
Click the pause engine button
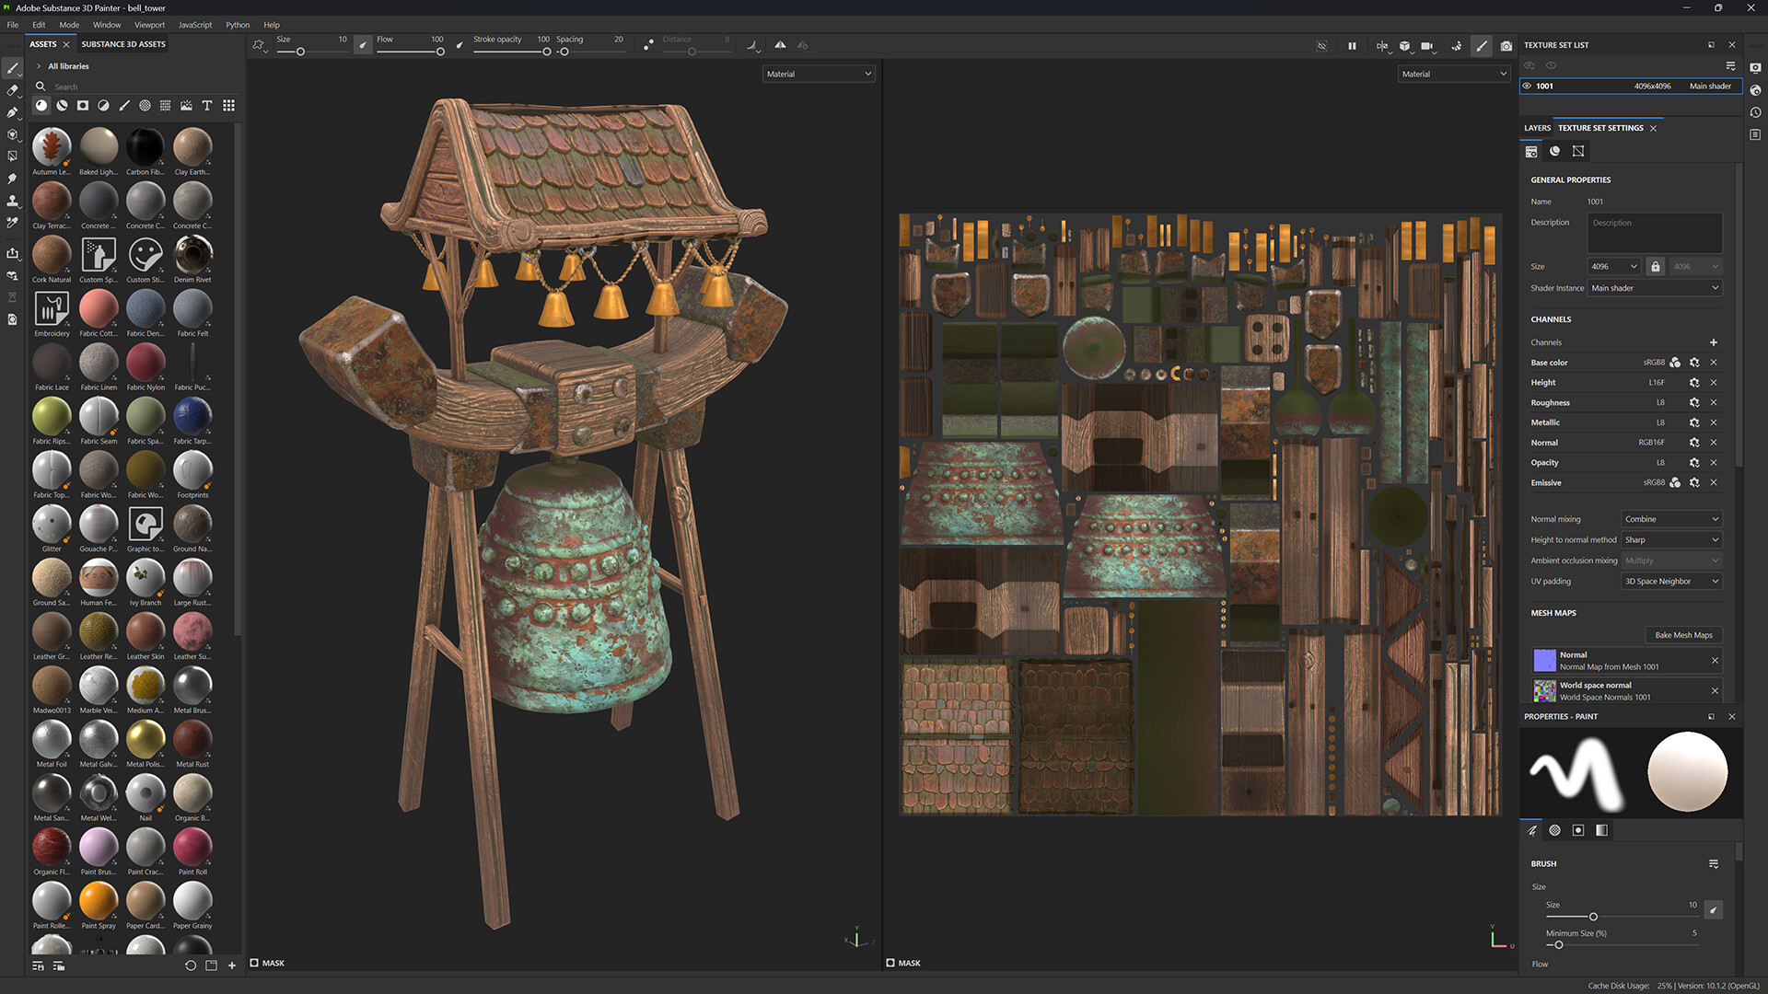click(x=1352, y=46)
